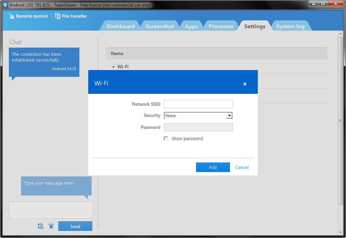346x238 pixels.
Task: Switch to the Processes tab
Action: point(221,26)
